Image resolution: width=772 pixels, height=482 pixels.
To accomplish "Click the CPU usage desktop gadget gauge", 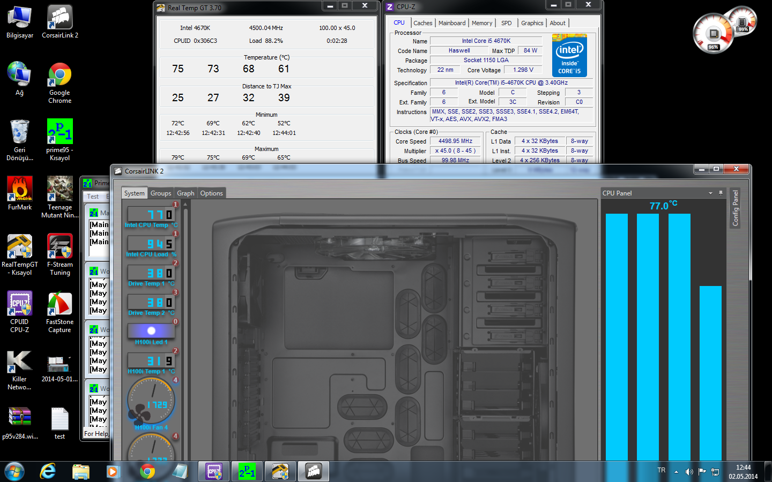I will tap(714, 34).
